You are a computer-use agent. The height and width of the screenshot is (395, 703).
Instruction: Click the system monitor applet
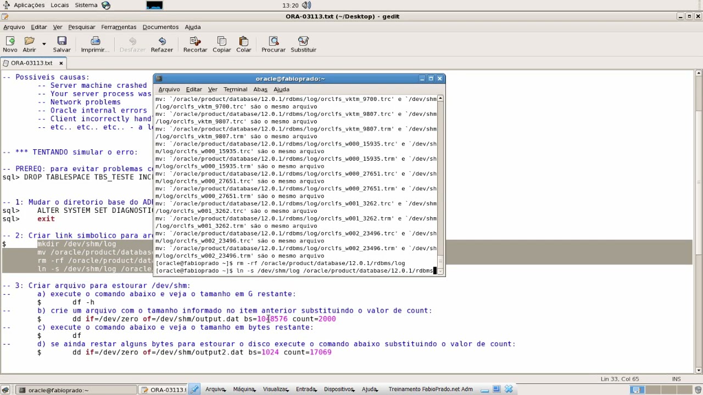pos(154,5)
